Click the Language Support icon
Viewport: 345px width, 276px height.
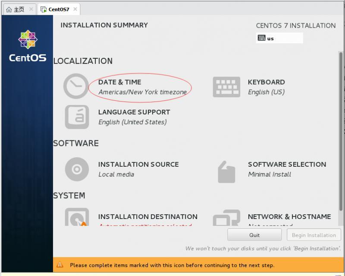coord(77,117)
